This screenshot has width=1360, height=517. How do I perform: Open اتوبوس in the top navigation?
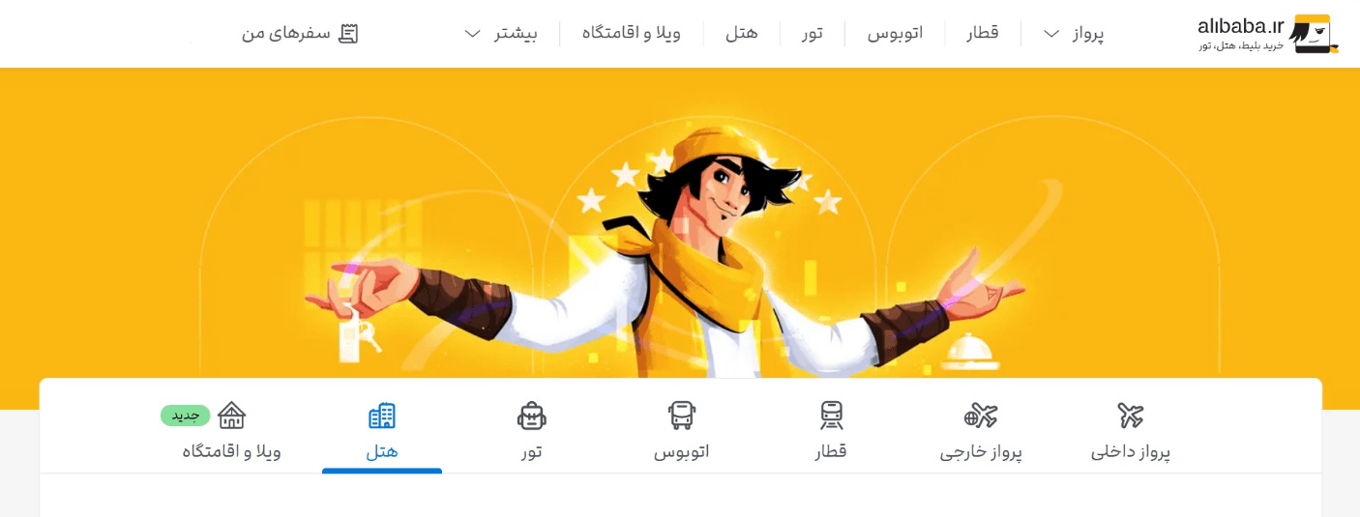pos(895,34)
